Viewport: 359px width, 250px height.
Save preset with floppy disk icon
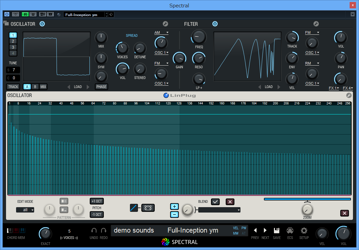click(277, 230)
